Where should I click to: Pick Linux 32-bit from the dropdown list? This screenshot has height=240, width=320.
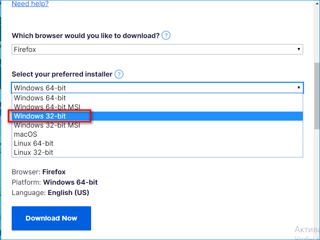coord(34,152)
